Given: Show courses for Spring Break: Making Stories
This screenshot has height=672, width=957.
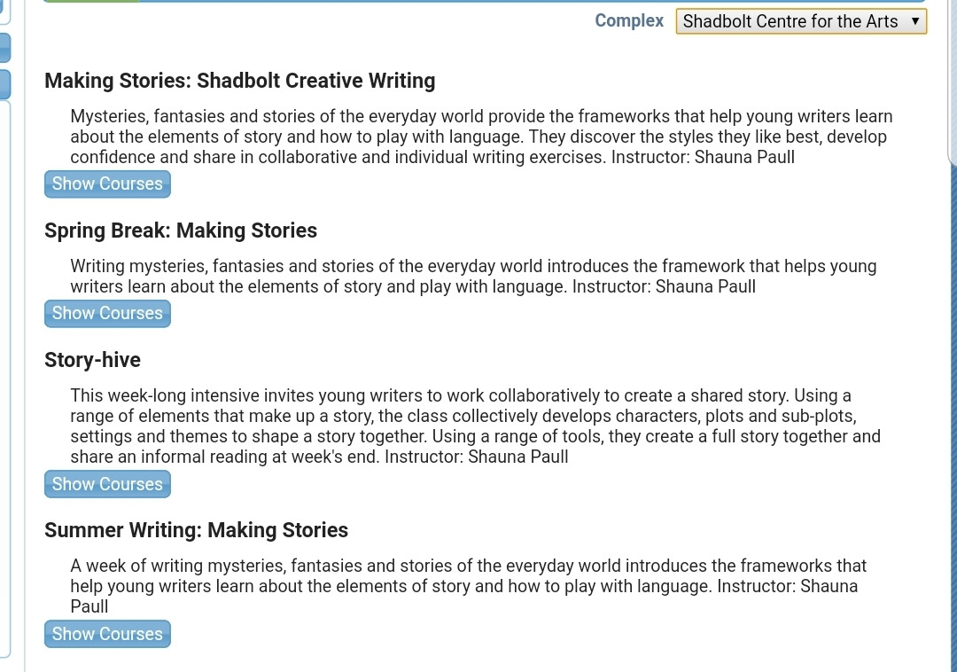Looking at the screenshot, I should pyautogui.click(x=107, y=314).
